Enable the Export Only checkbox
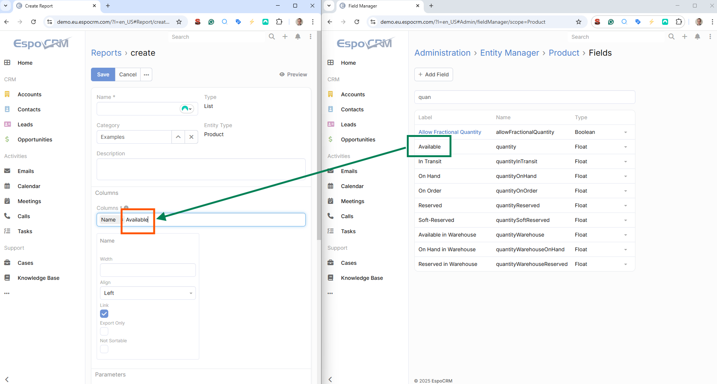 [x=104, y=331]
